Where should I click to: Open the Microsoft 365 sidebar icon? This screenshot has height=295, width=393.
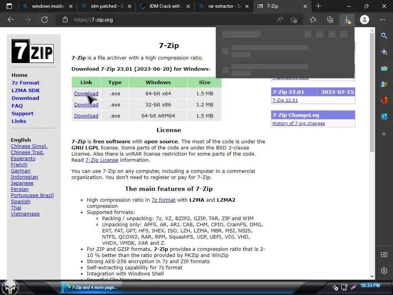click(384, 100)
